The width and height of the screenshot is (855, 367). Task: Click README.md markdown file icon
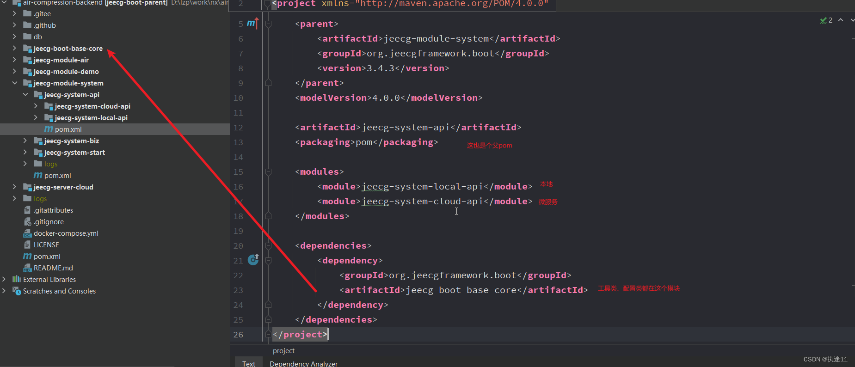click(x=27, y=268)
